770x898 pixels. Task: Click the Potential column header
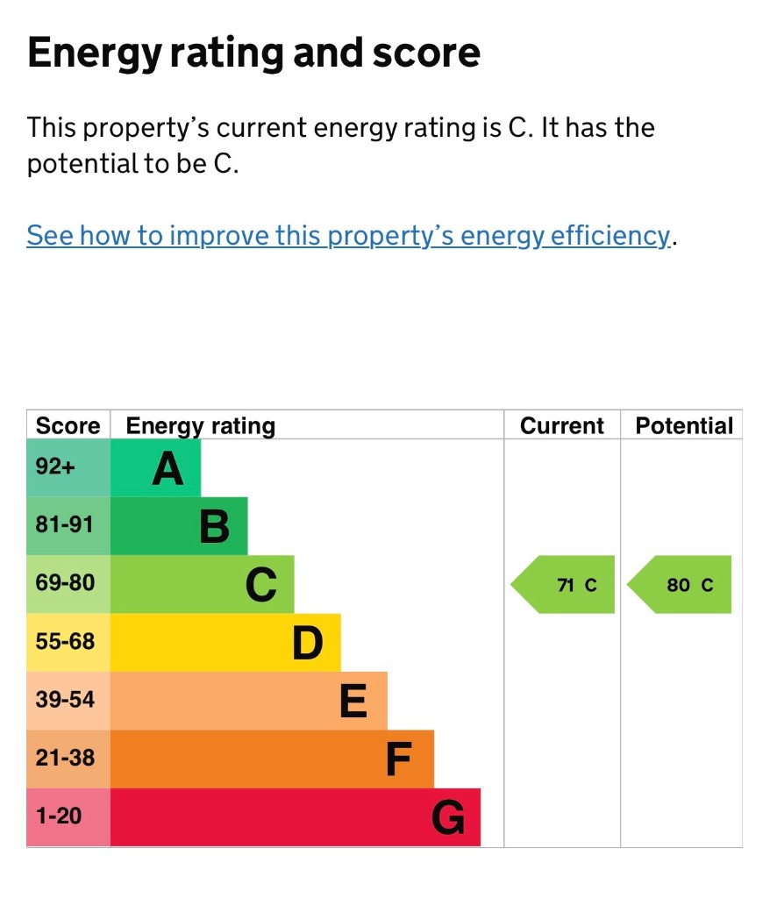pos(684,425)
